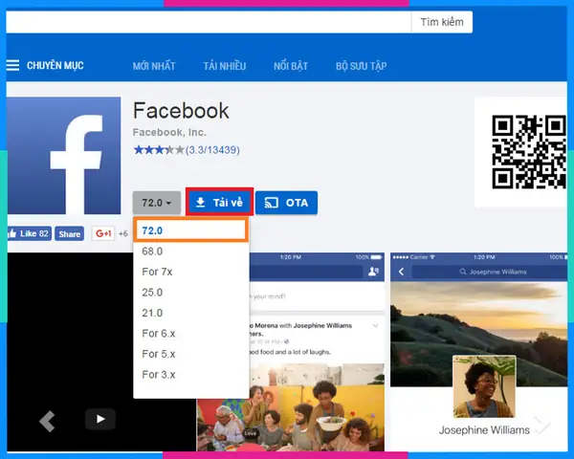Image resolution: width=574 pixels, height=459 pixels.
Task: Click the Tải về download button
Action: pyautogui.click(x=219, y=202)
